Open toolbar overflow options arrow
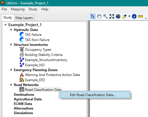Image resolution: width=148 pixels, height=117 pixels. 146,18
